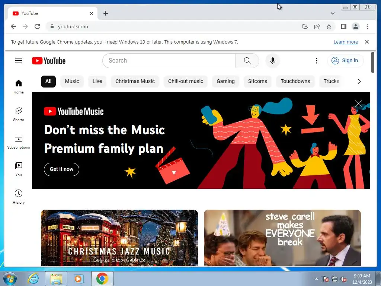Open the Action Center flag icon
The height and width of the screenshot is (286, 381).
pyautogui.click(x=325, y=279)
